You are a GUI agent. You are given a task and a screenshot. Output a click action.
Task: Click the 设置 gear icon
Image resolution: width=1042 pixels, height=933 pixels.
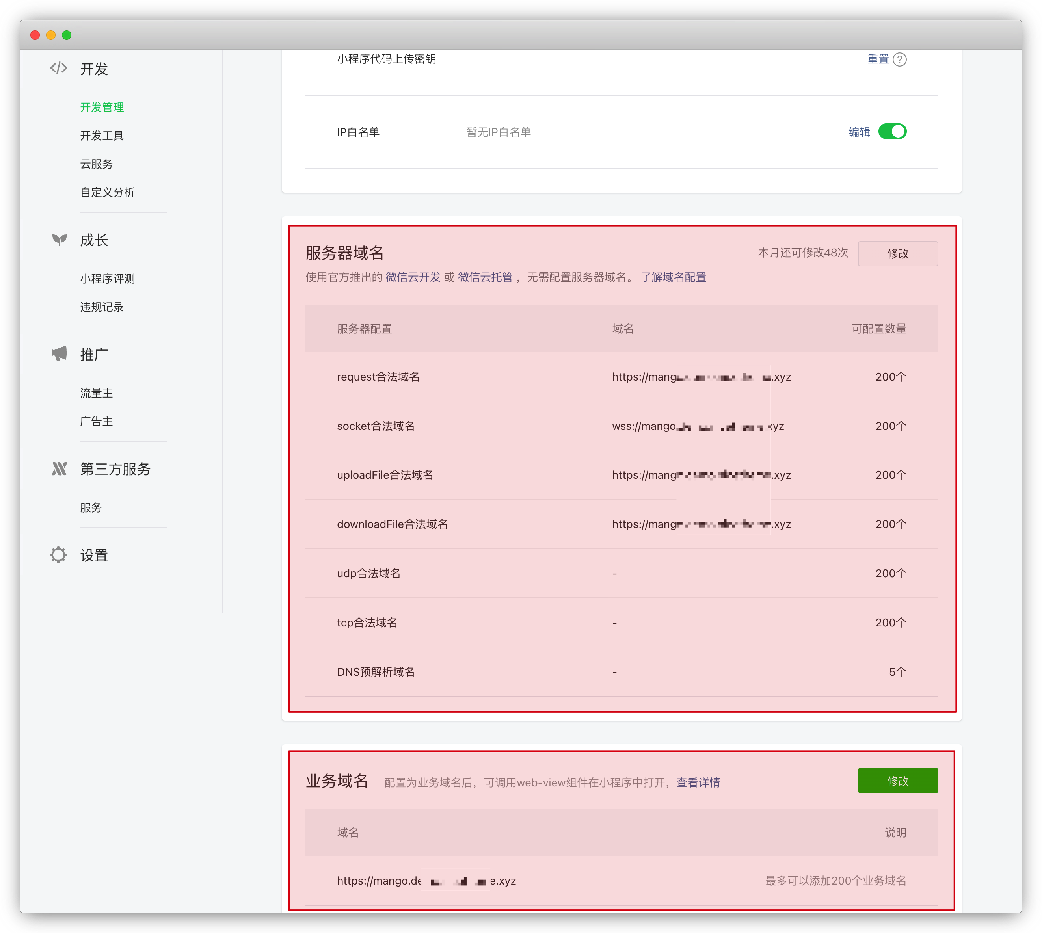click(58, 555)
